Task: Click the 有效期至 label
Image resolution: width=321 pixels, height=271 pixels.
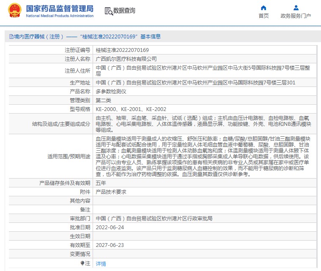Action: (80, 245)
